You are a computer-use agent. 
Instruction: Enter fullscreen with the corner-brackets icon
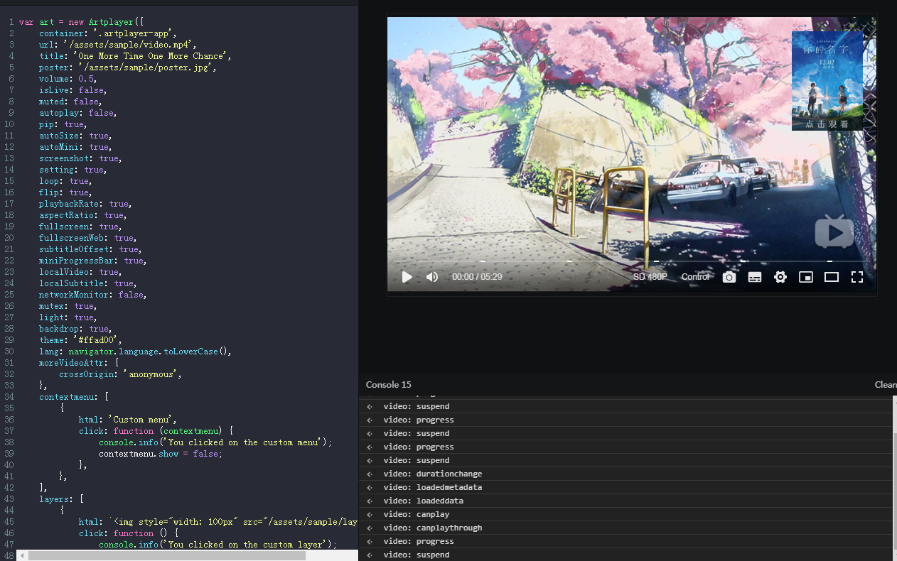(x=857, y=277)
